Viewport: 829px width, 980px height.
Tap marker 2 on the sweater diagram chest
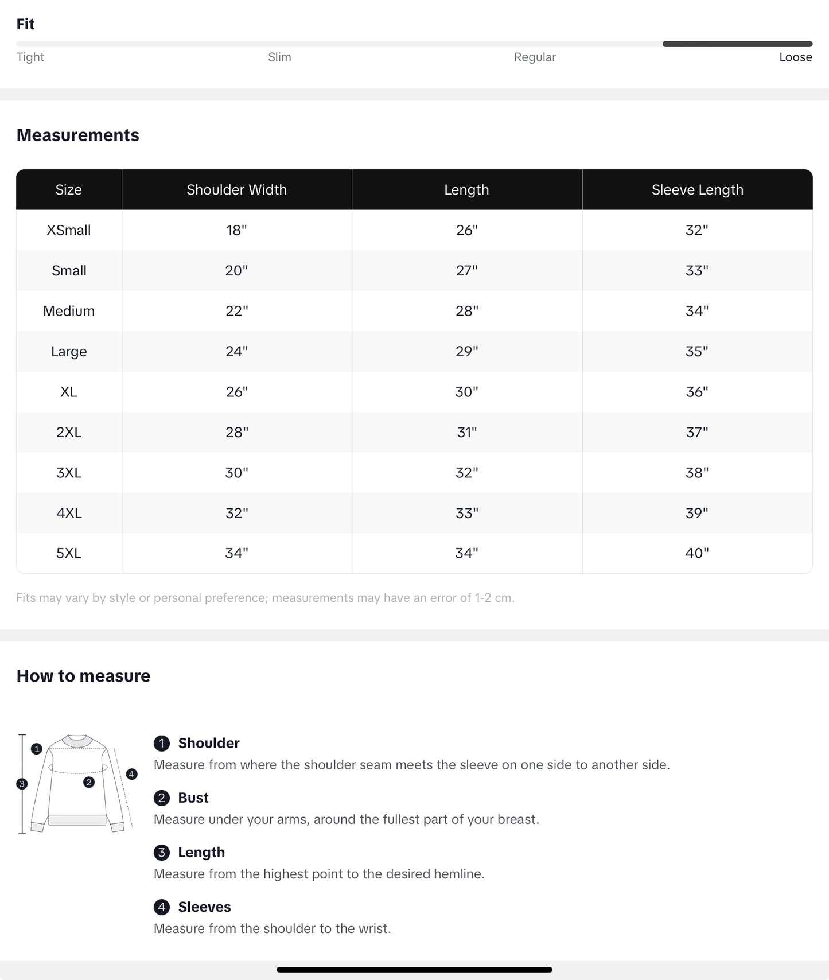89,782
